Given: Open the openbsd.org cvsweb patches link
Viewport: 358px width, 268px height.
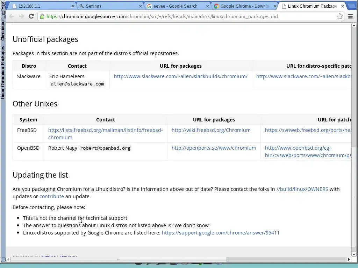Looking at the screenshot, I should pos(308,151).
